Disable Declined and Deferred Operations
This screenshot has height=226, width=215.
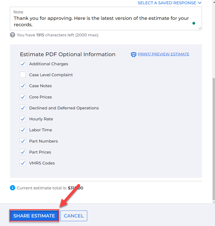23,108
